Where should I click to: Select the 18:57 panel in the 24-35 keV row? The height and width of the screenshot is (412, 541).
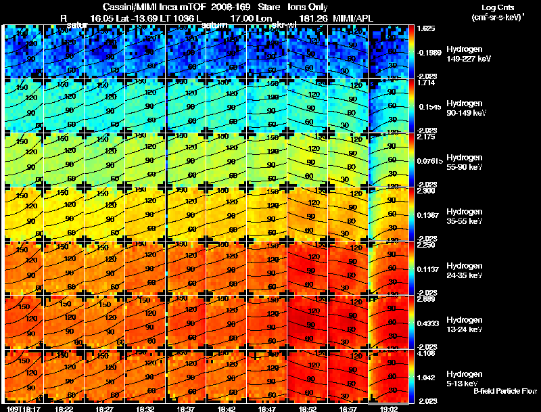coord(348,268)
